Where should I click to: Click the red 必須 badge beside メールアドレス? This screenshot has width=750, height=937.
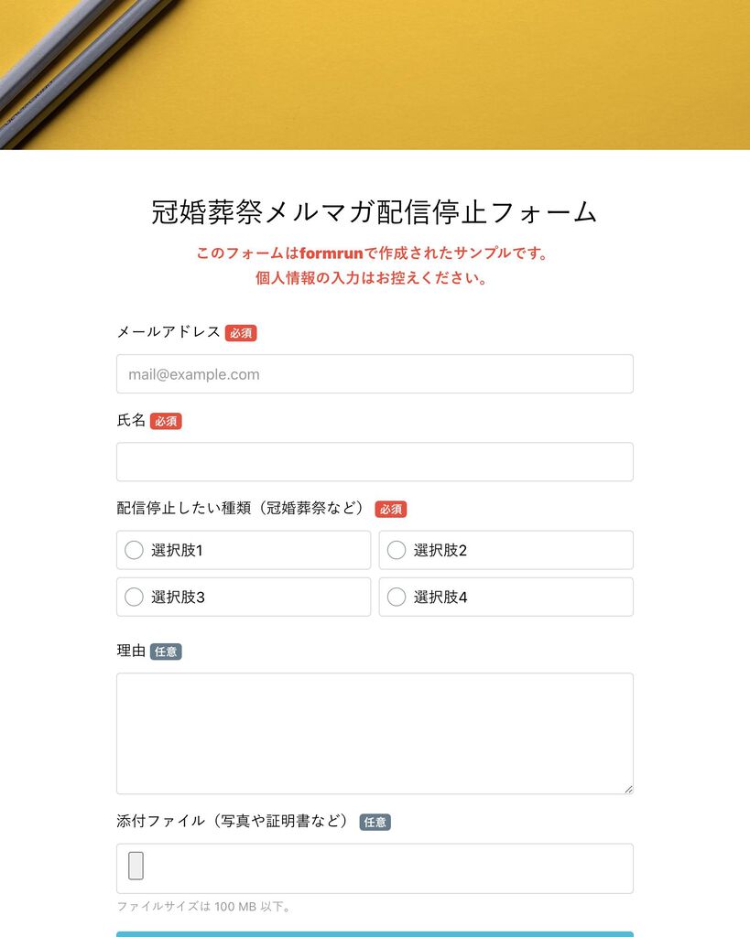[x=241, y=333]
